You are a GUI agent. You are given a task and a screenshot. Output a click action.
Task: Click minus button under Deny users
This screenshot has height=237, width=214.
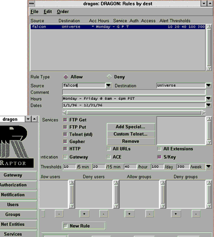pyautogui.click(x=104, y=214)
